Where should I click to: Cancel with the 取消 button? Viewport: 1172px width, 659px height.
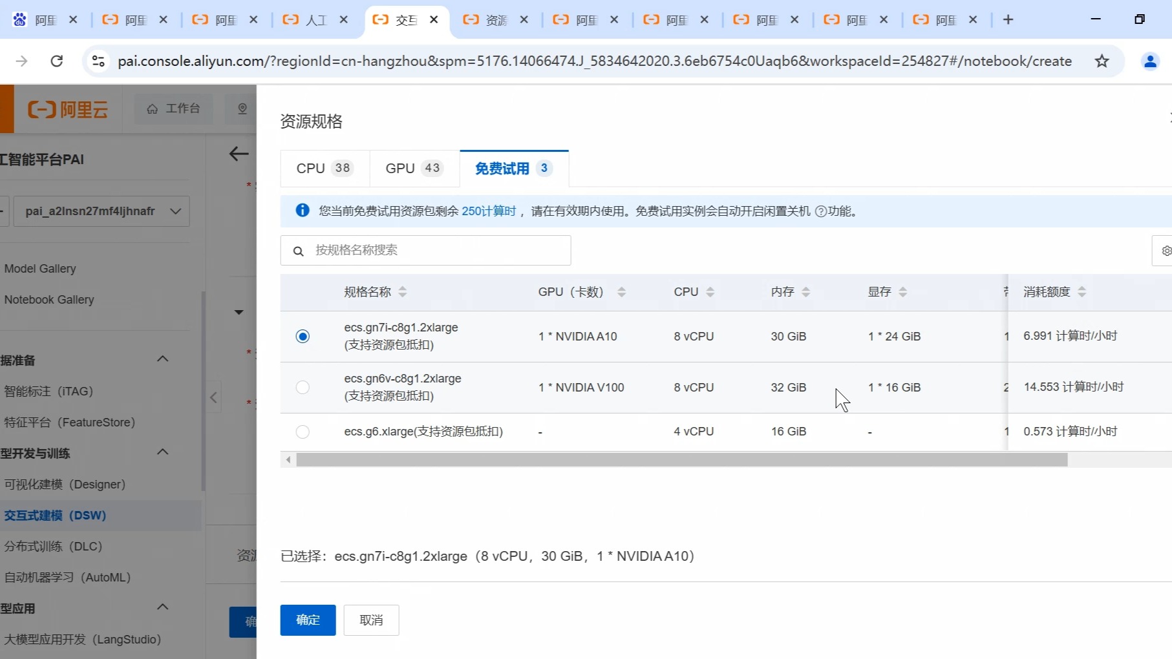371,620
